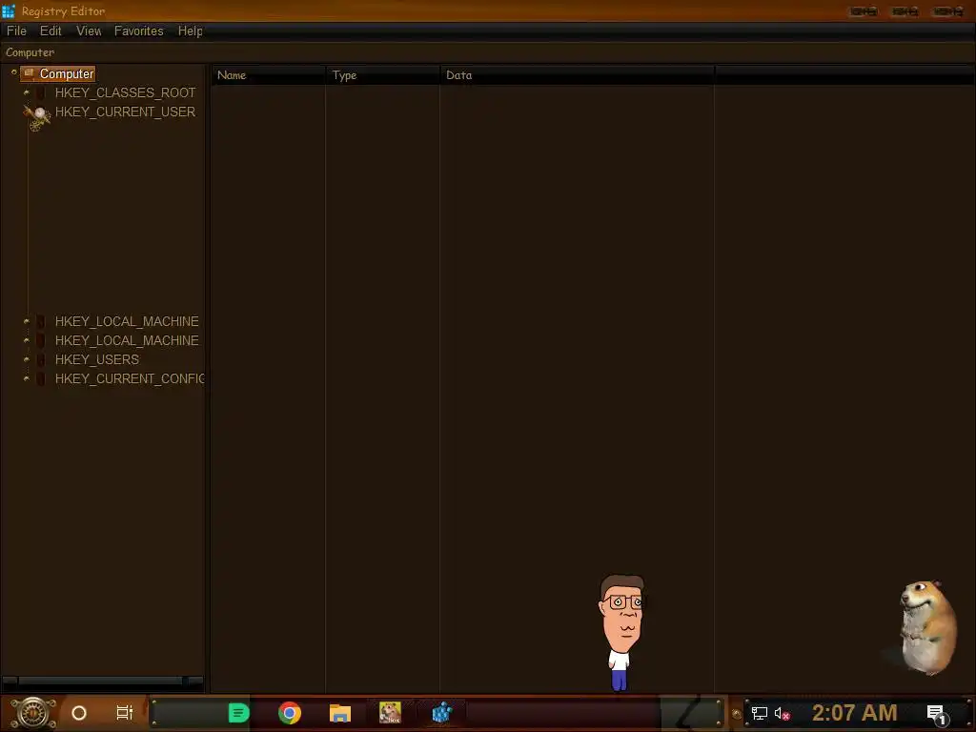Select the HKEY_CURRENT_USER label
The height and width of the screenshot is (732, 976).
pos(125,112)
